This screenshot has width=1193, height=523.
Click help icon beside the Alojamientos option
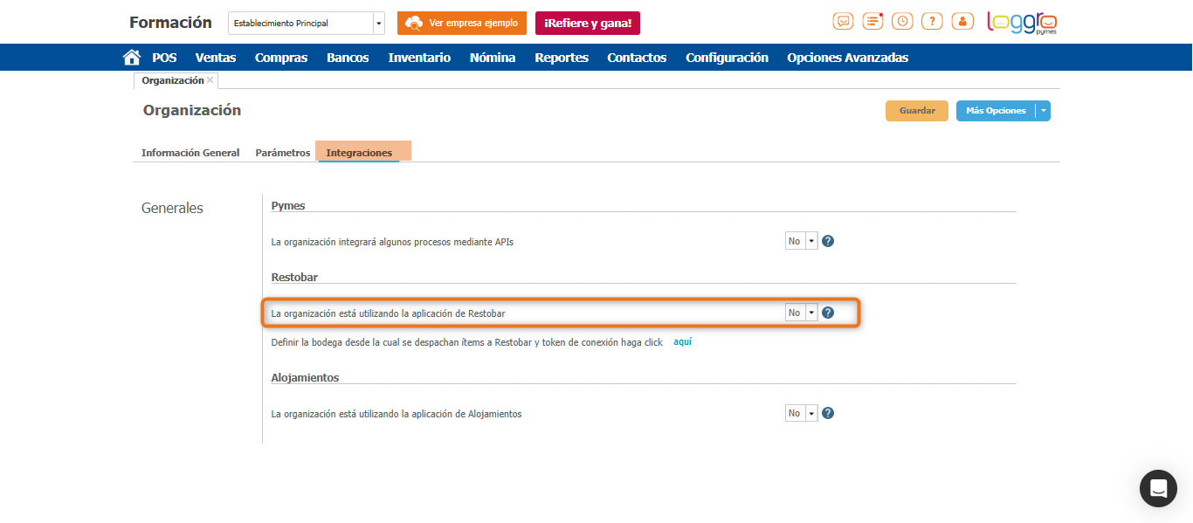(828, 413)
